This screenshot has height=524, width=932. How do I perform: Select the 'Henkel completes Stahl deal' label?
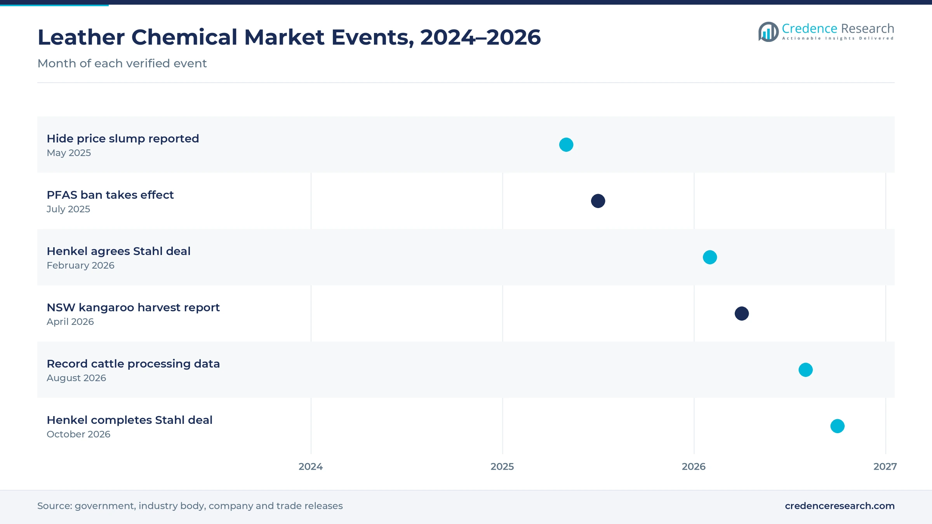tap(129, 420)
